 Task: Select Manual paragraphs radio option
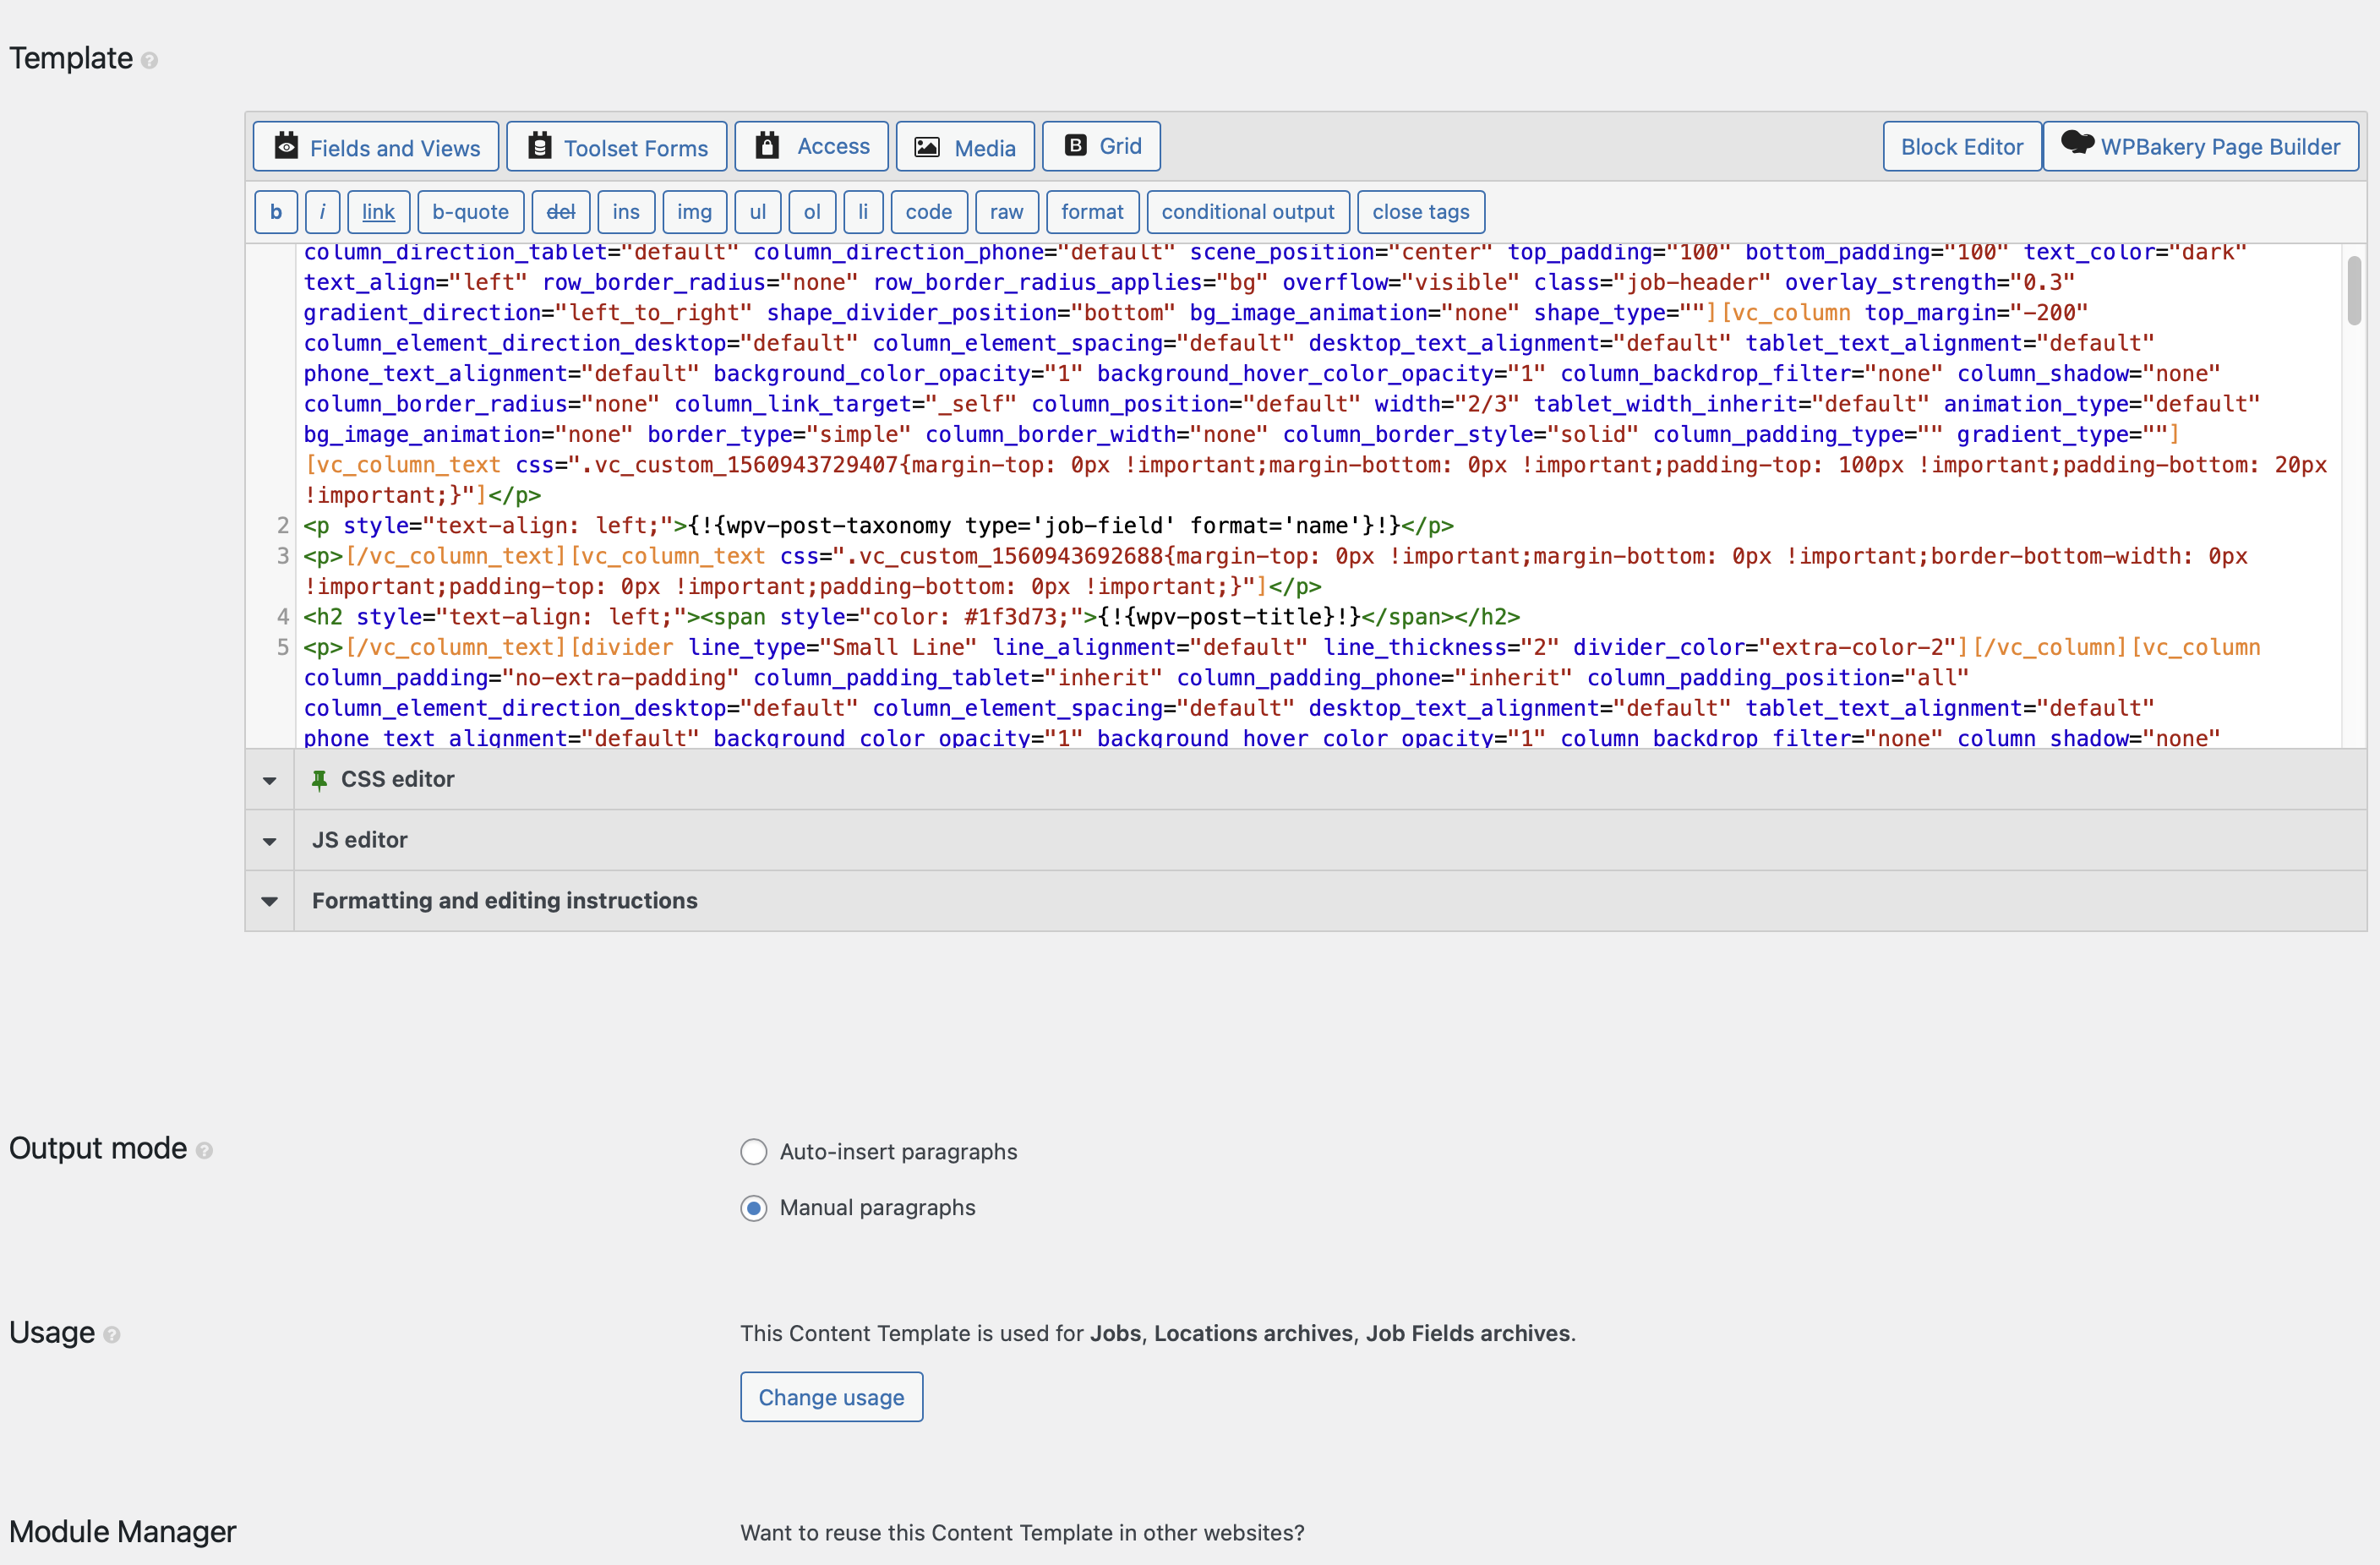[x=754, y=1208]
